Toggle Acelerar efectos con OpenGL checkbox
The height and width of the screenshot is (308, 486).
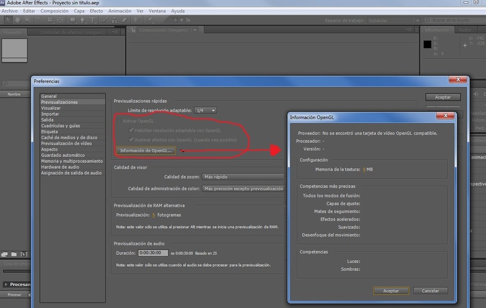tap(131, 140)
